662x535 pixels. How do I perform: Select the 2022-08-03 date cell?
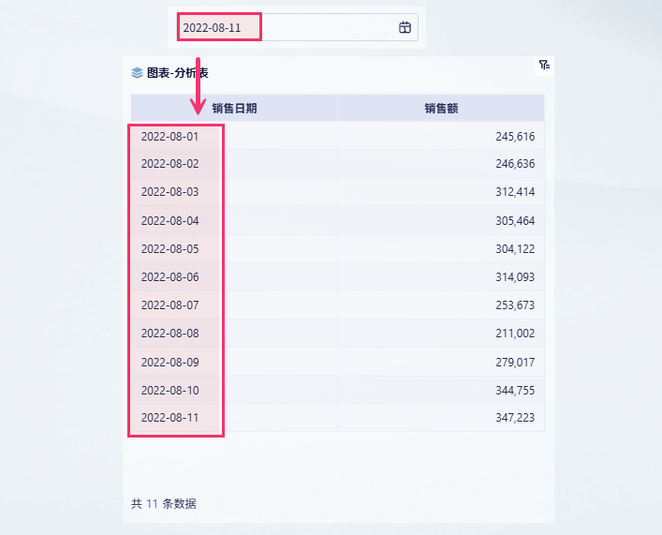pyautogui.click(x=170, y=192)
